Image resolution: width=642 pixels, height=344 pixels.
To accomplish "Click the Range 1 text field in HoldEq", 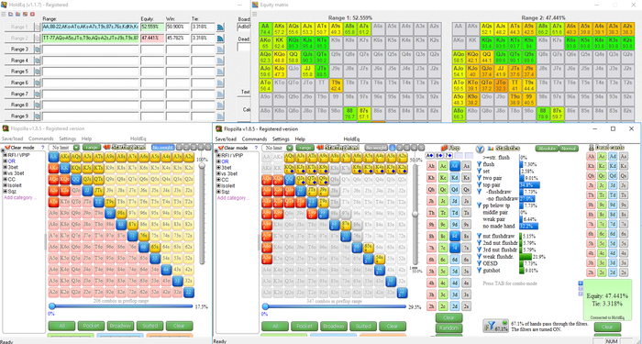I will click(x=90, y=27).
